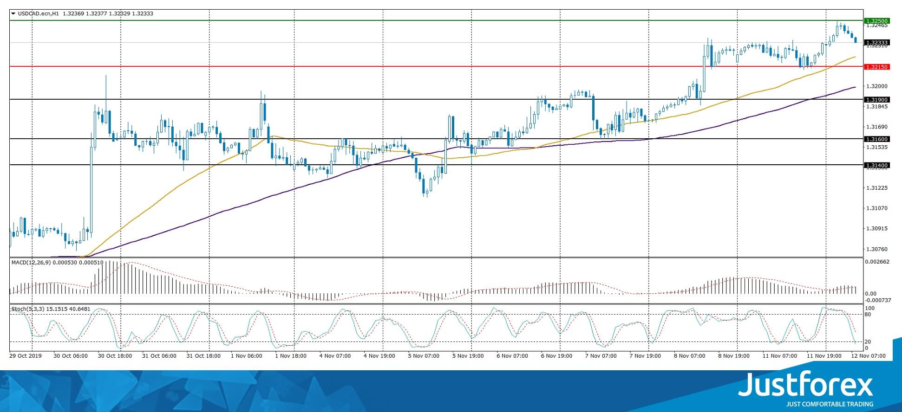
Task: Click the 8 Nov 07:00 time label
Action: pos(689,356)
